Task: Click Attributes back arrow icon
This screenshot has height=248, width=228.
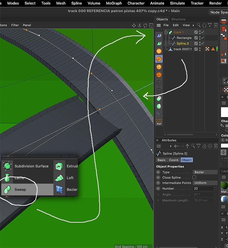Action: [x=176, y=146]
